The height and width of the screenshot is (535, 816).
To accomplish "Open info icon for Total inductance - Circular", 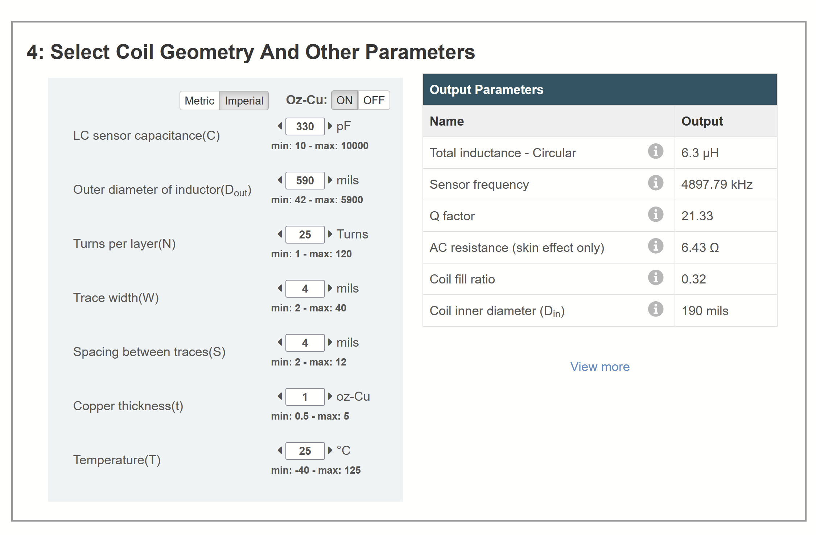I will [x=655, y=151].
